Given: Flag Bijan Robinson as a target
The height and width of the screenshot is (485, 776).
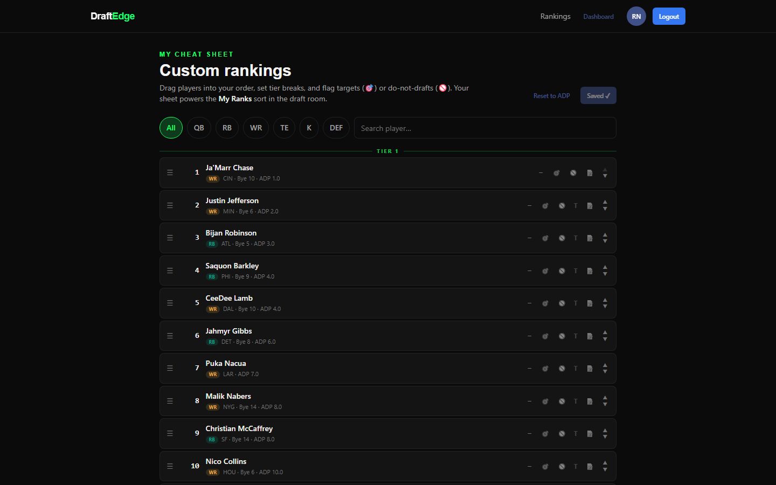Looking at the screenshot, I should click(x=545, y=238).
